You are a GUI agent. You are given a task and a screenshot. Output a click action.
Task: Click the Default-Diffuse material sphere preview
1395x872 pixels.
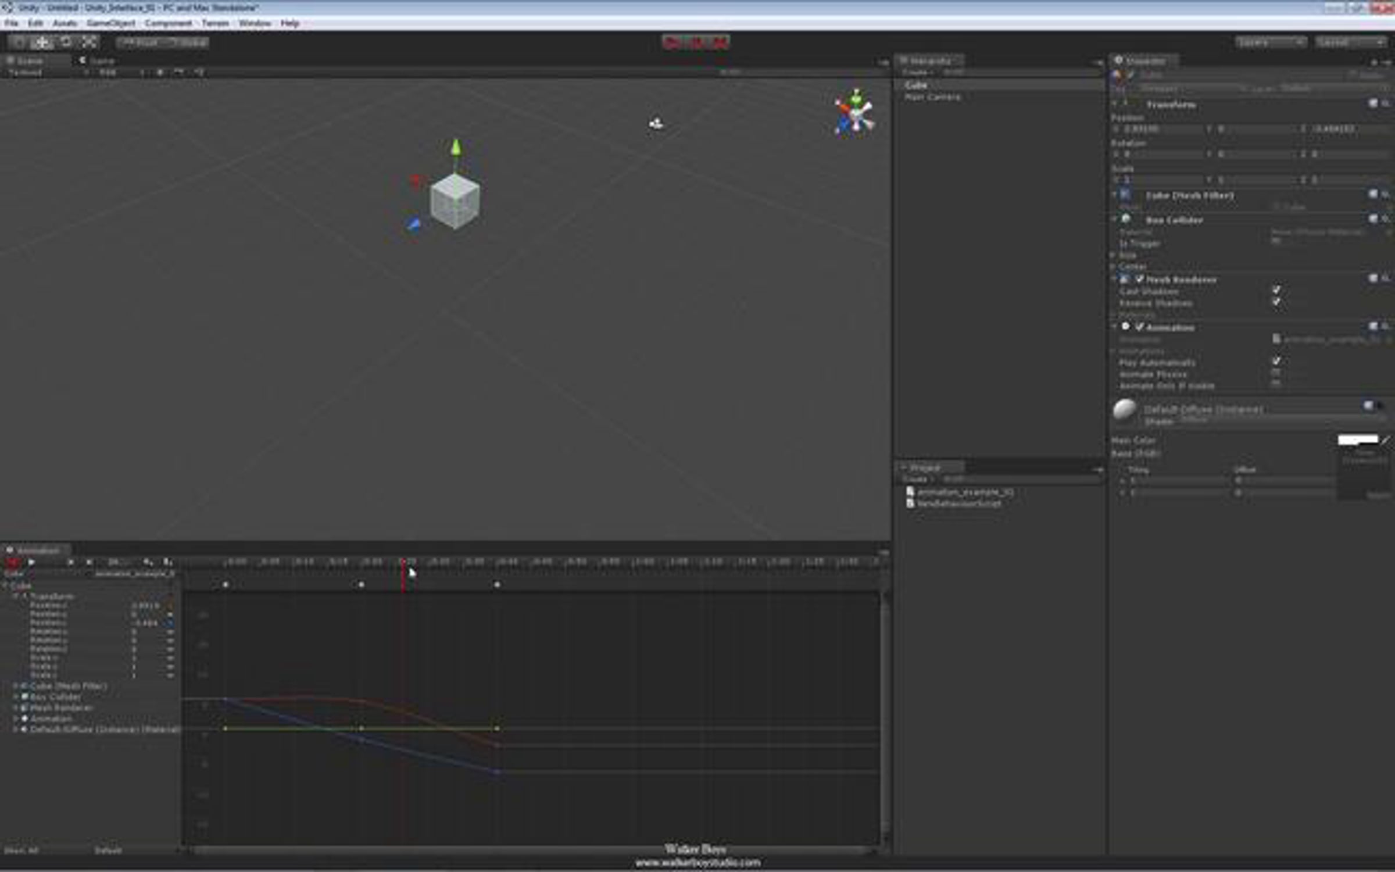1125,410
